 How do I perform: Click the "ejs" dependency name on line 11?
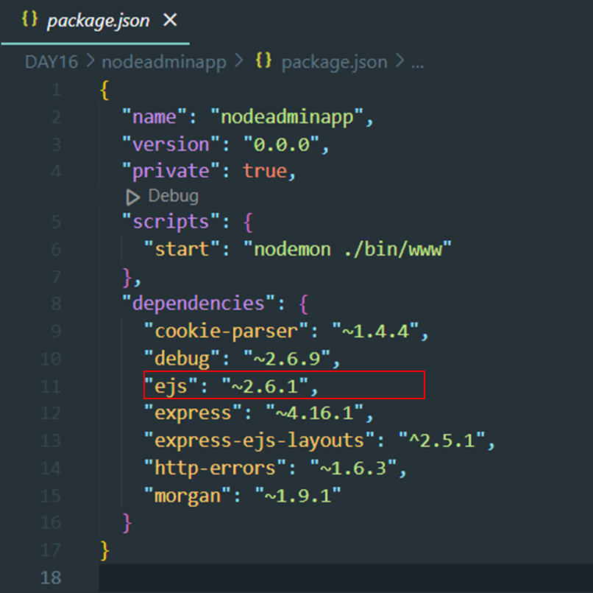coord(171,387)
